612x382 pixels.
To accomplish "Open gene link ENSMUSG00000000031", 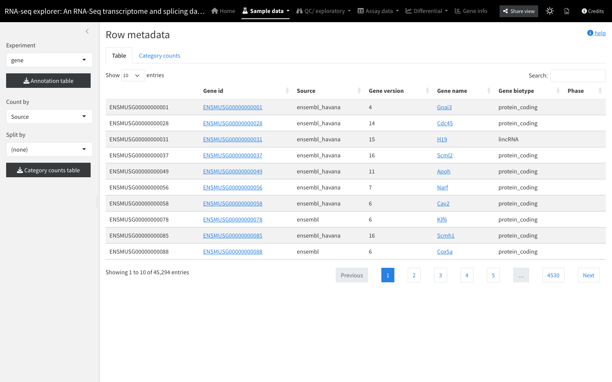I will point(233,139).
